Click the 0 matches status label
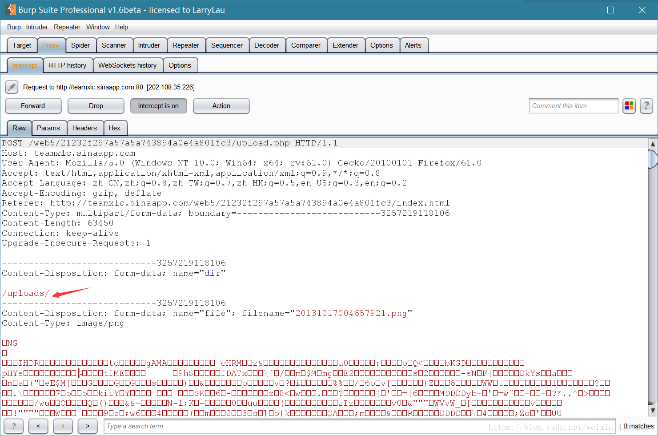Image resolution: width=658 pixels, height=436 pixels. click(639, 426)
